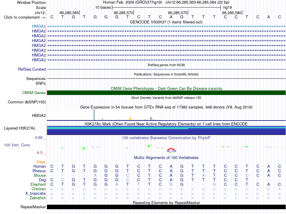Click the red 'A' PhyloP conservation logo

[171, 150]
